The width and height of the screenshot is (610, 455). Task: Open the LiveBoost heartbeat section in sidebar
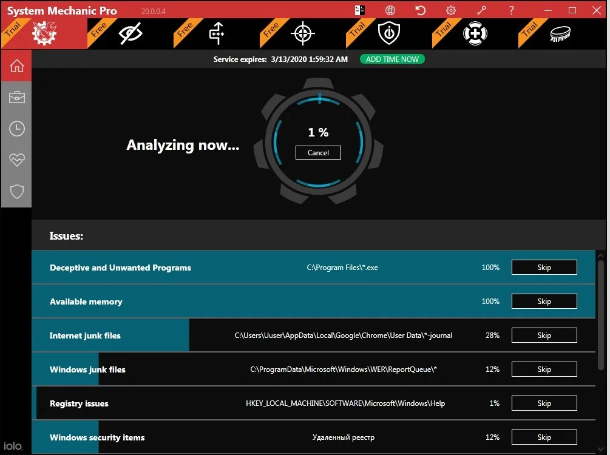click(17, 160)
